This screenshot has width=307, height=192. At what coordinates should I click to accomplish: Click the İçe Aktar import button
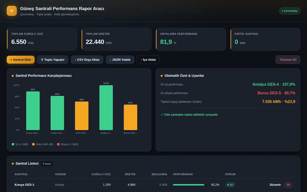[x=148, y=60]
